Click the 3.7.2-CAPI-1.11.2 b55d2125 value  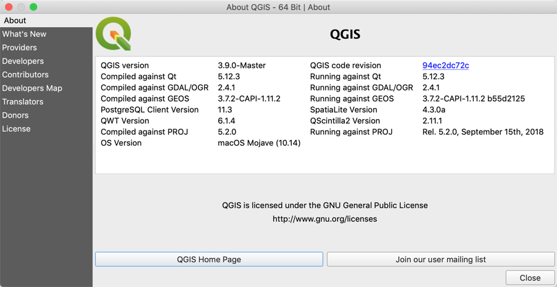[474, 99]
